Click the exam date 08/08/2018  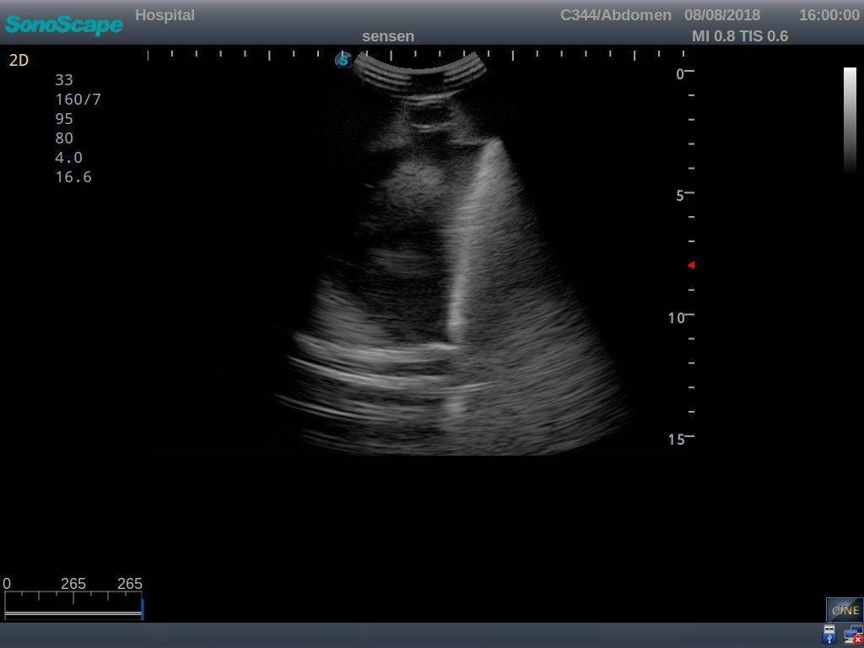(722, 15)
